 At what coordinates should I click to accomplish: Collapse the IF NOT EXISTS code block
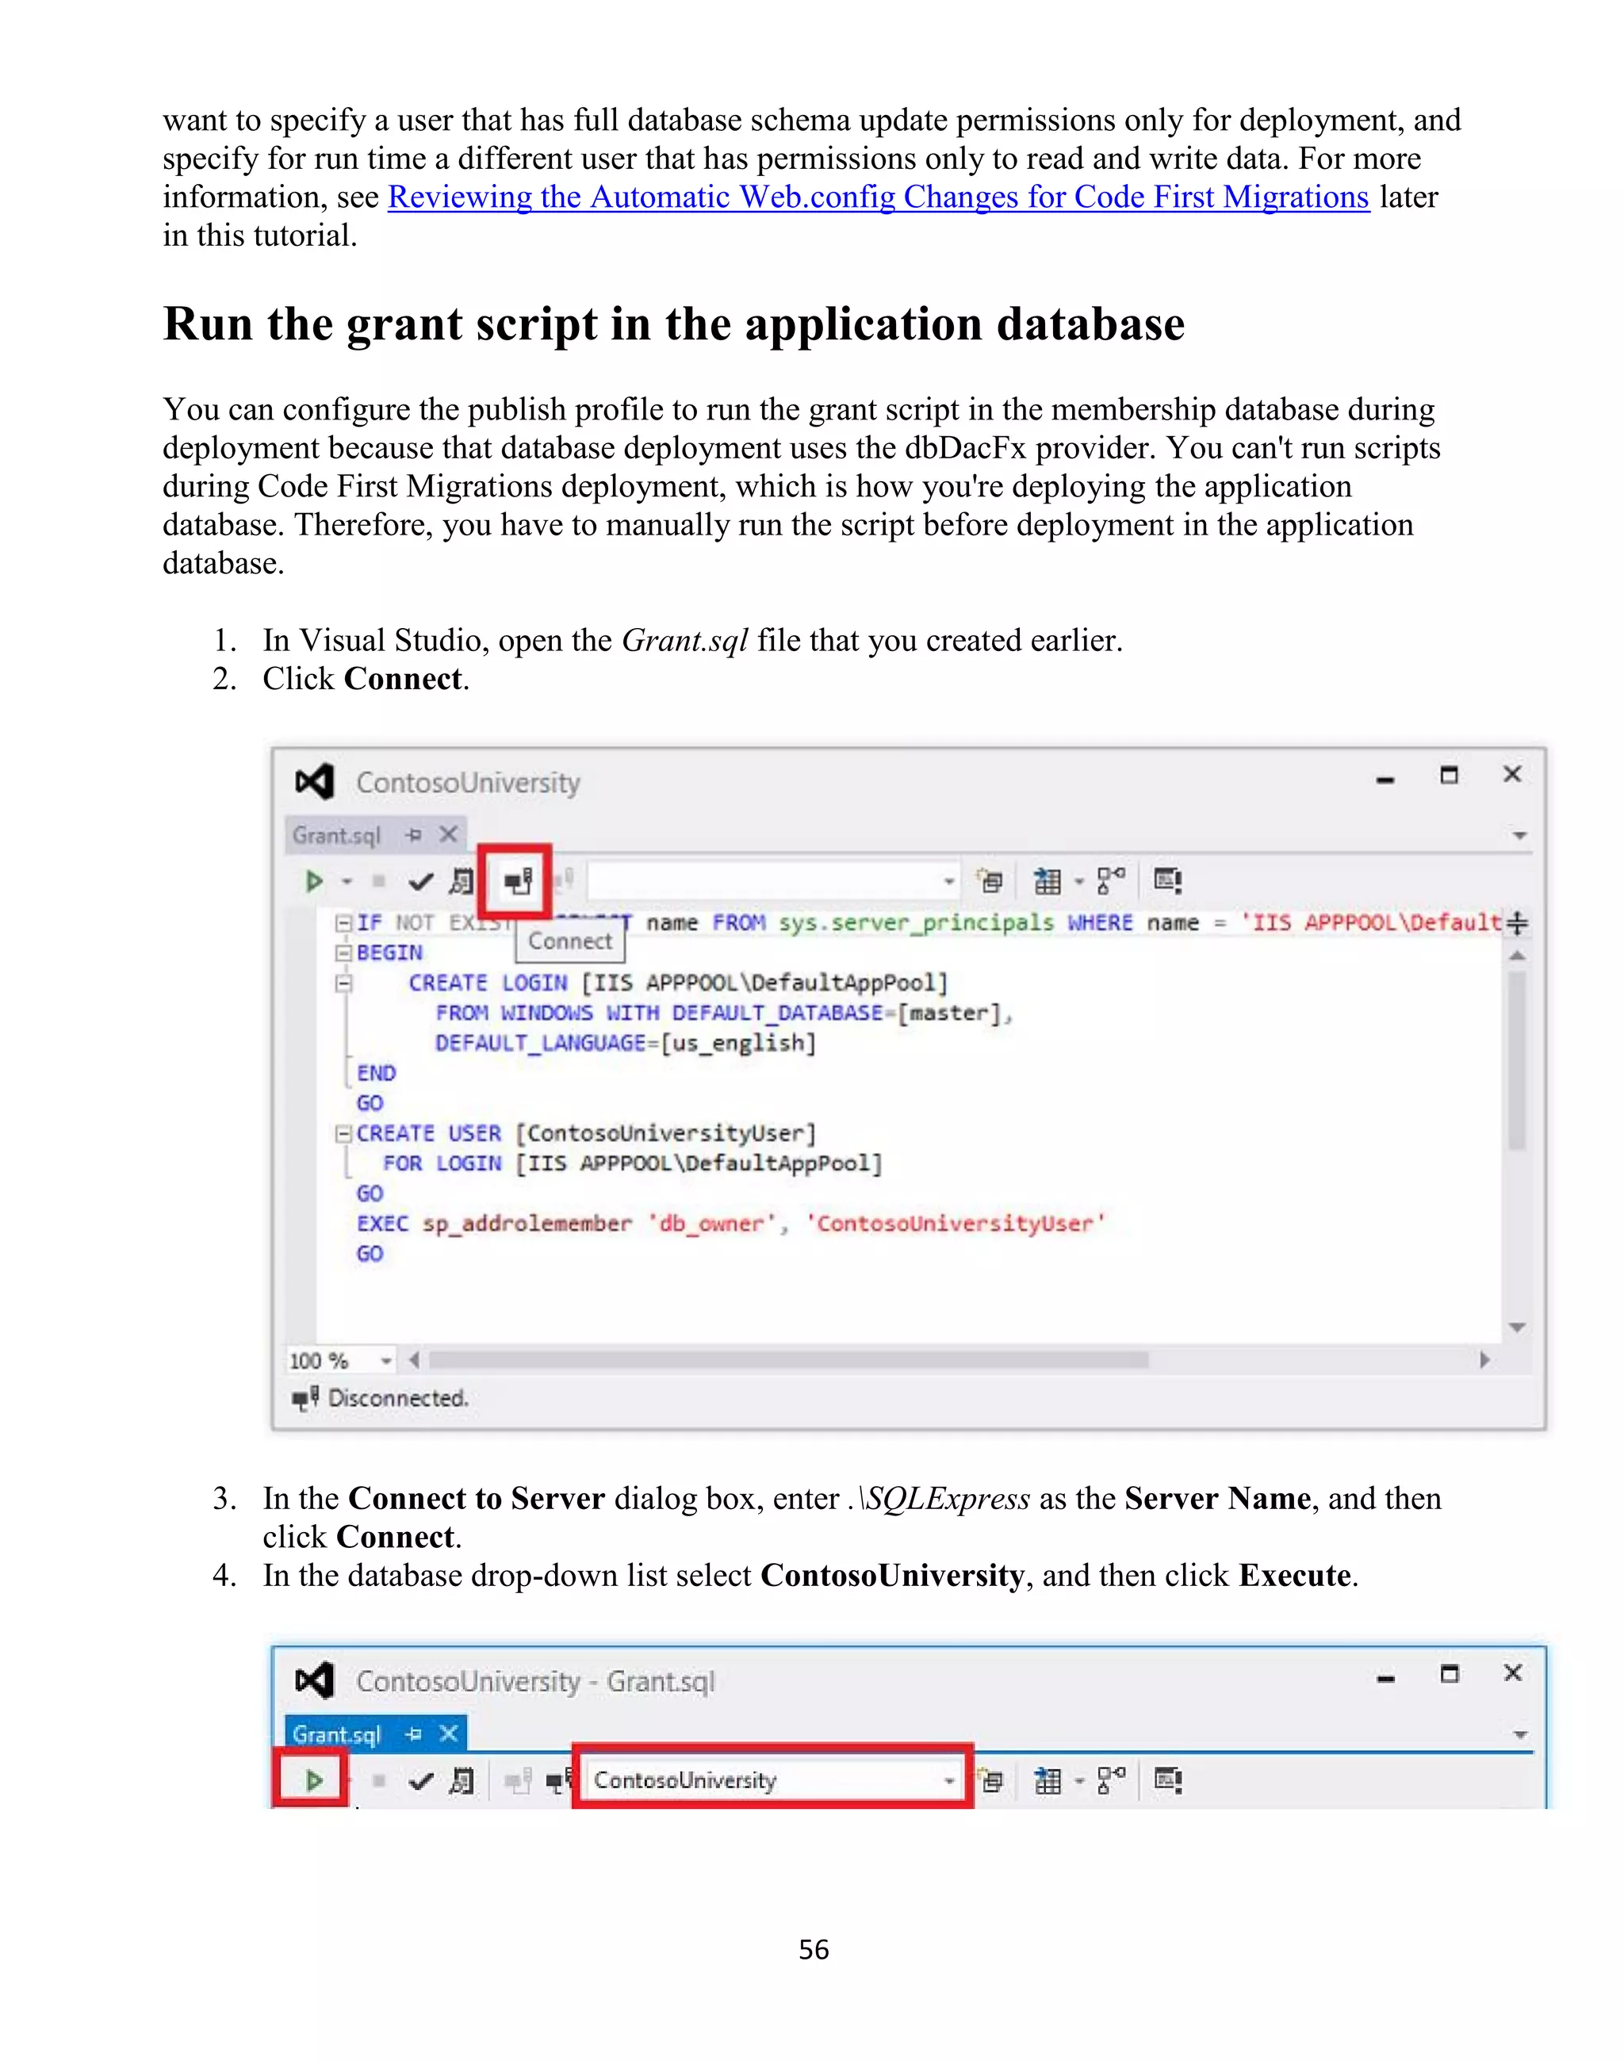point(343,922)
